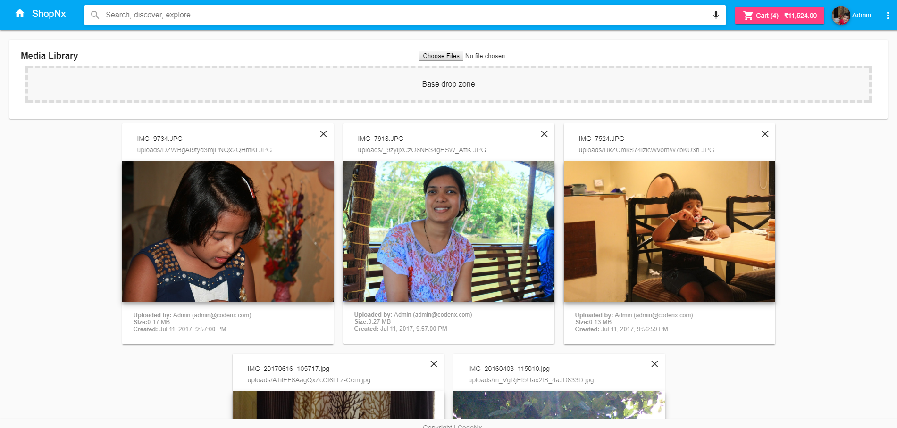
Task: Click Created date ending 9:56:59 PM
Action: tap(621, 329)
